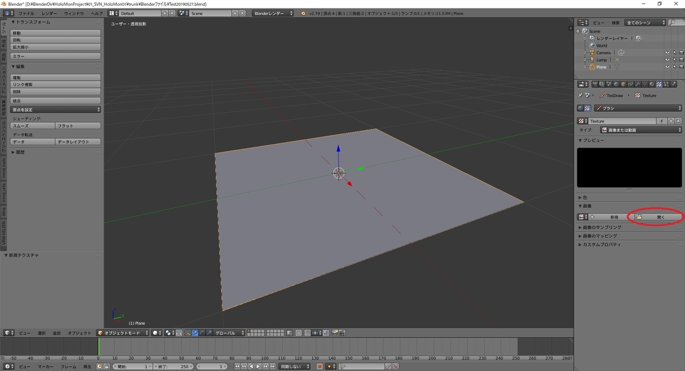Open outliner all-scenes display dropdown
The width and height of the screenshot is (685, 371).
pos(646,23)
